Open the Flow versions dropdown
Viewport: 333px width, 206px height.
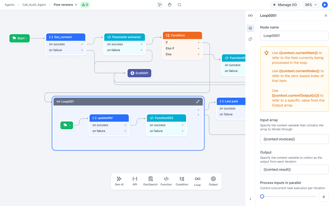click(x=65, y=5)
